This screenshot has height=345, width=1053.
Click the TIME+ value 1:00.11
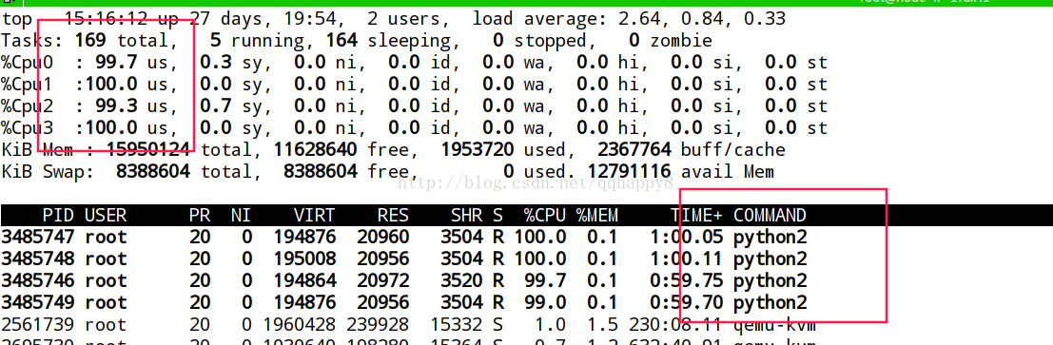(x=687, y=259)
